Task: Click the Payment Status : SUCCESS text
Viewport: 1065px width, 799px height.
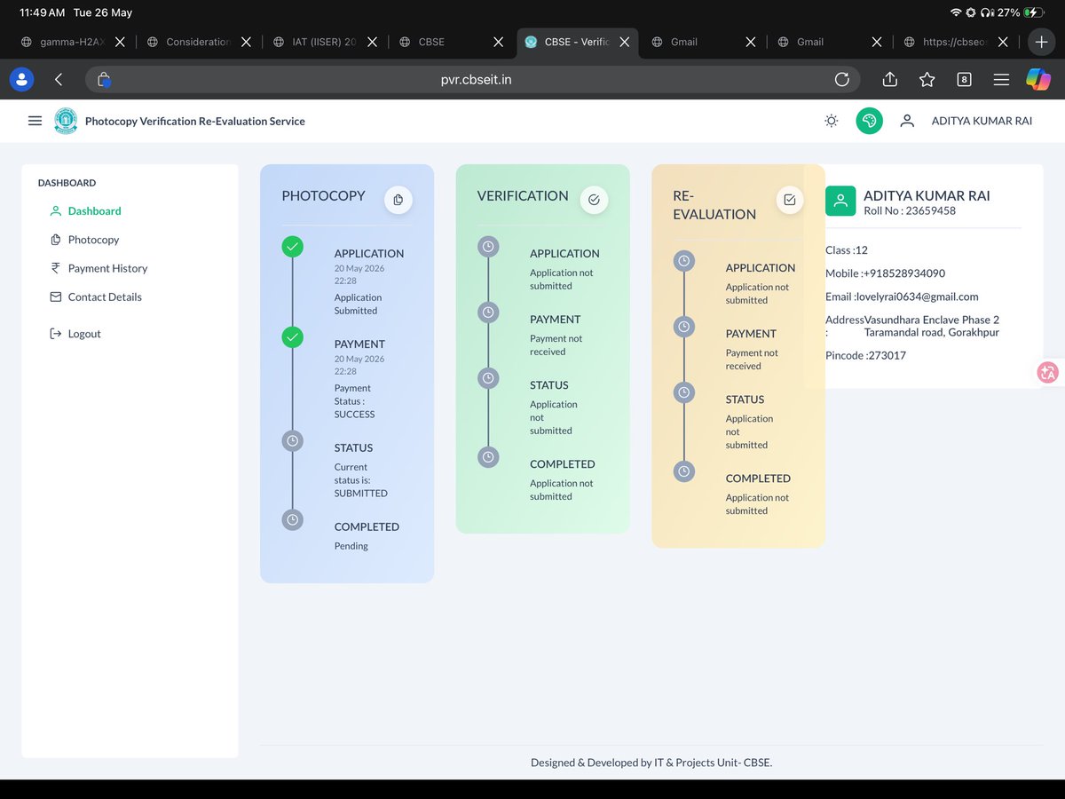Action: click(355, 401)
